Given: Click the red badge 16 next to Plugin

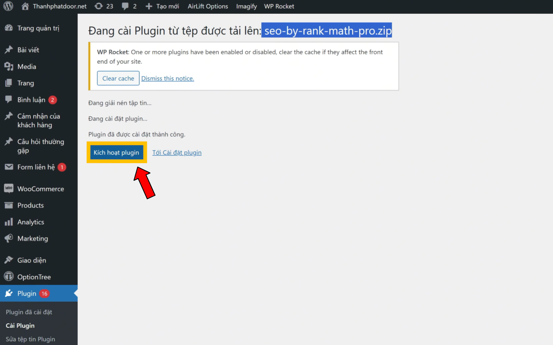Looking at the screenshot, I should pyautogui.click(x=44, y=294).
